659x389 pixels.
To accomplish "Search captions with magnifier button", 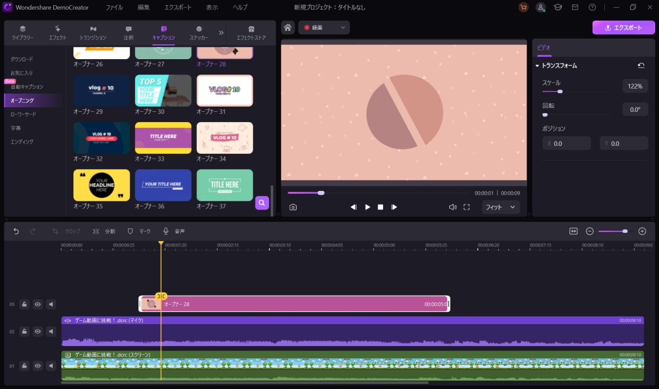I will coord(262,203).
